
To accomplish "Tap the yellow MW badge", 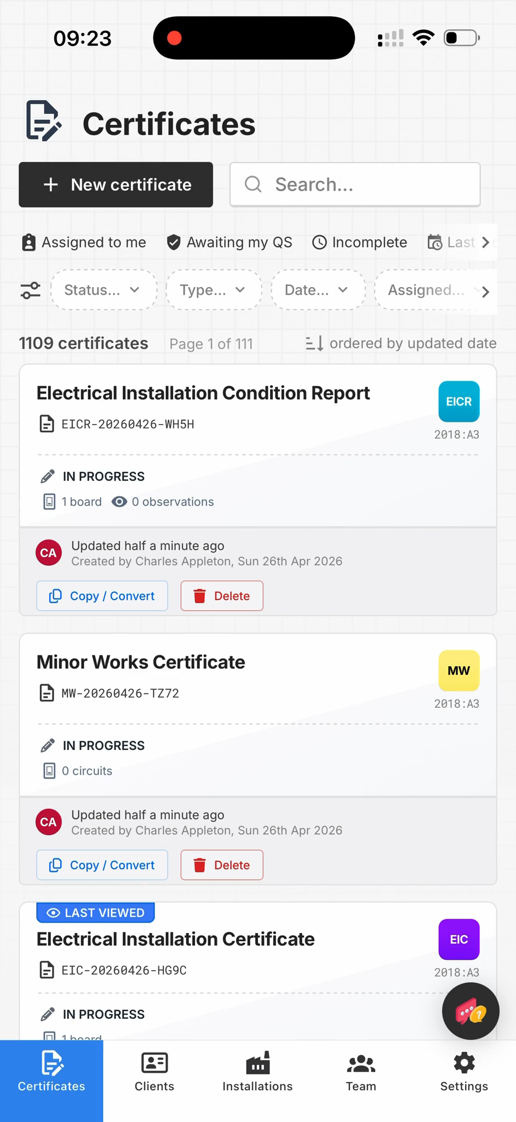I will (458, 671).
